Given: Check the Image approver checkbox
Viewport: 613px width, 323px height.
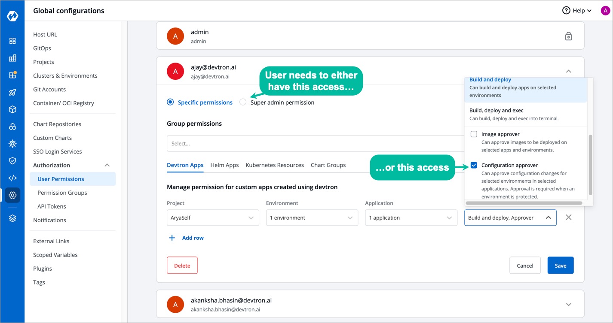Looking at the screenshot, I should 474,134.
